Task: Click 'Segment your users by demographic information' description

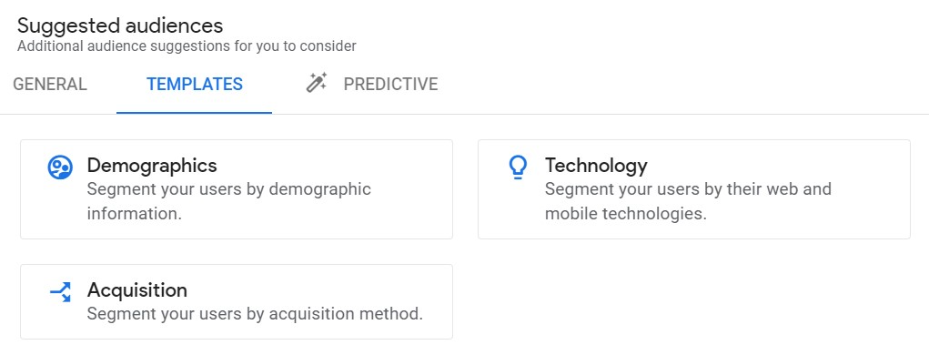Action: click(228, 201)
